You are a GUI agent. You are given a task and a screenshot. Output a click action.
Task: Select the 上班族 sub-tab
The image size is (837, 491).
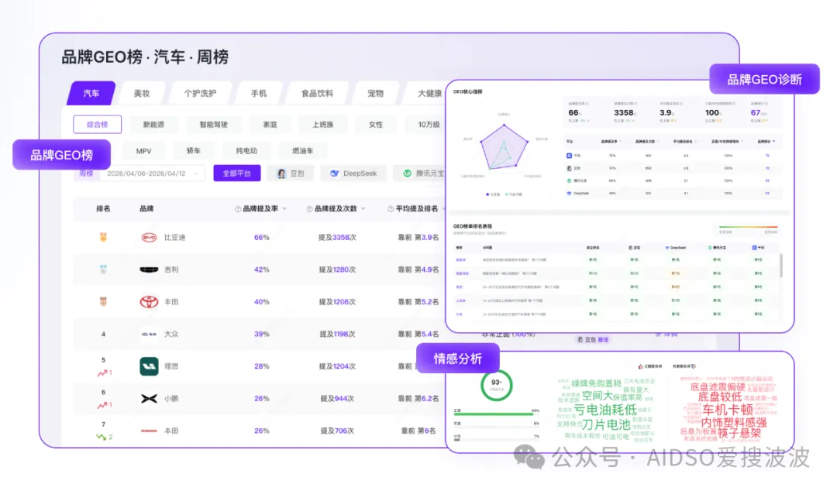[323, 125]
